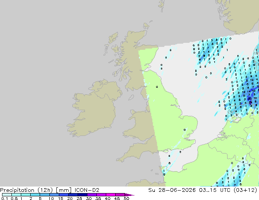Click the arrow tip above 50 on legend
Image resolution: width=259 pixels, height=200 pixels.
pos(130,195)
